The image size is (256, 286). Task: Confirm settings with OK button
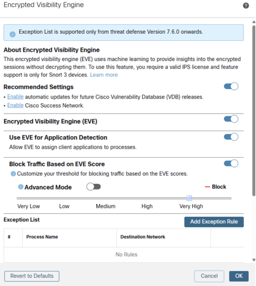click(x=239, y=276)
